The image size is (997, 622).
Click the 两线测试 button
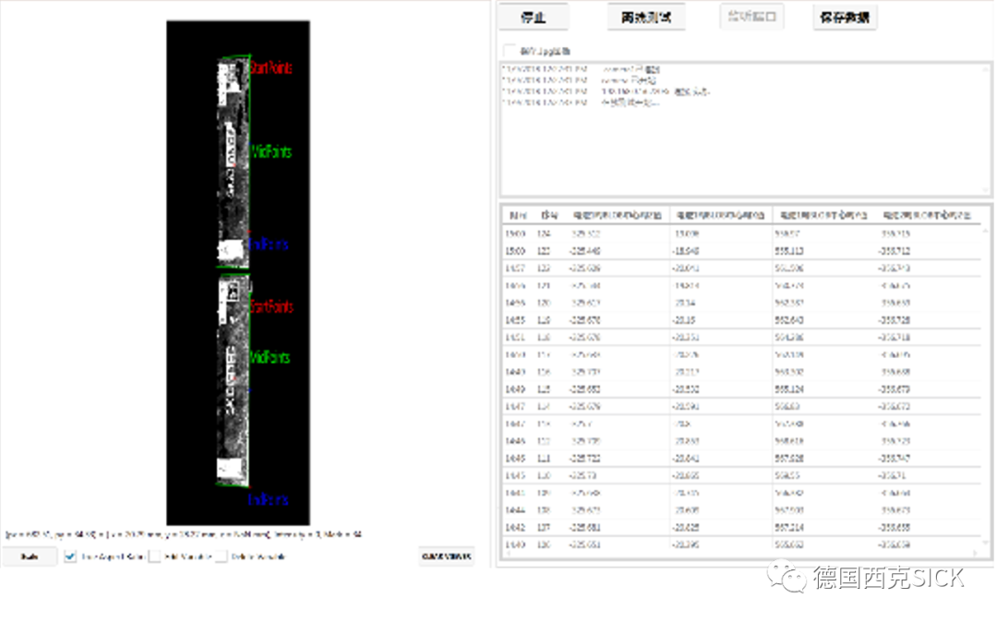coord(646,18)
